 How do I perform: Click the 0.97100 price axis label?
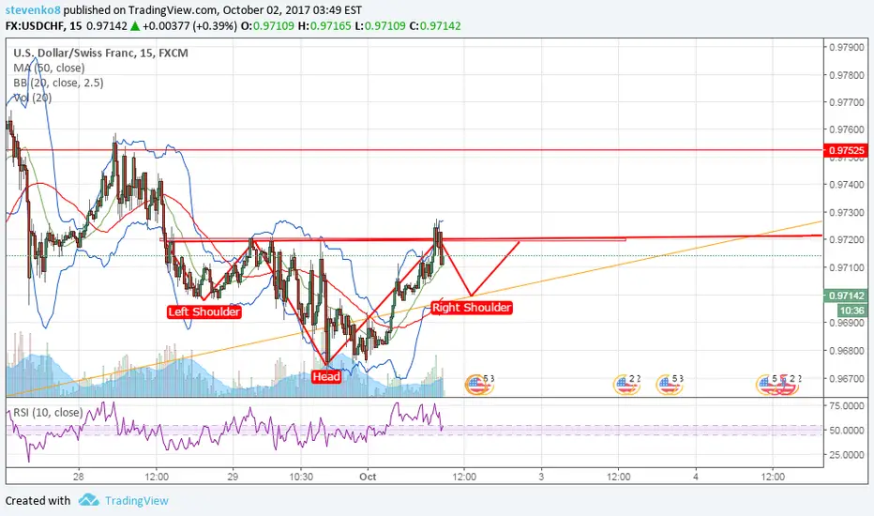coord(847,267)
